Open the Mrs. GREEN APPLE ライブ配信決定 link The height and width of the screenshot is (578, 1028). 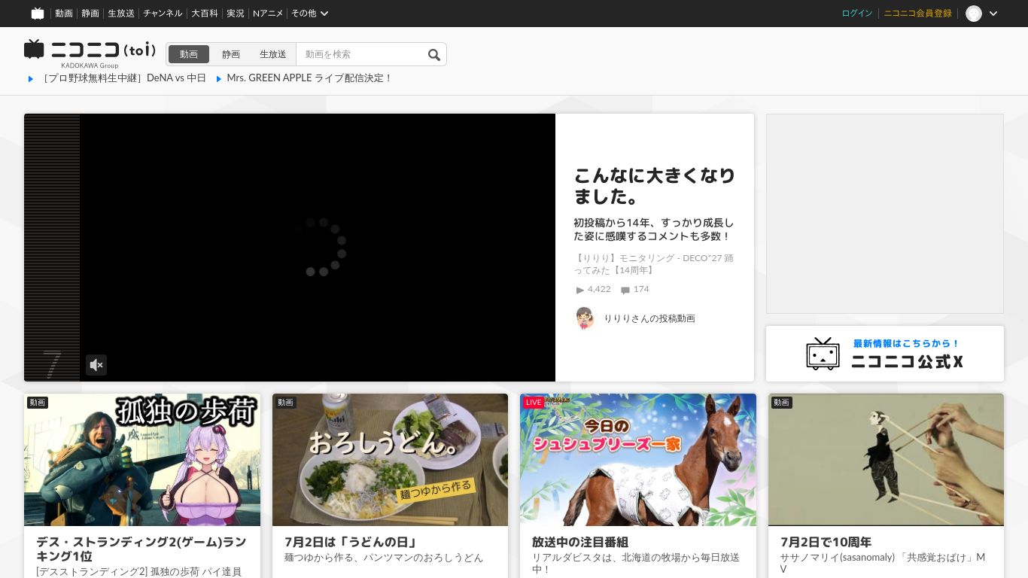point(309,78)
